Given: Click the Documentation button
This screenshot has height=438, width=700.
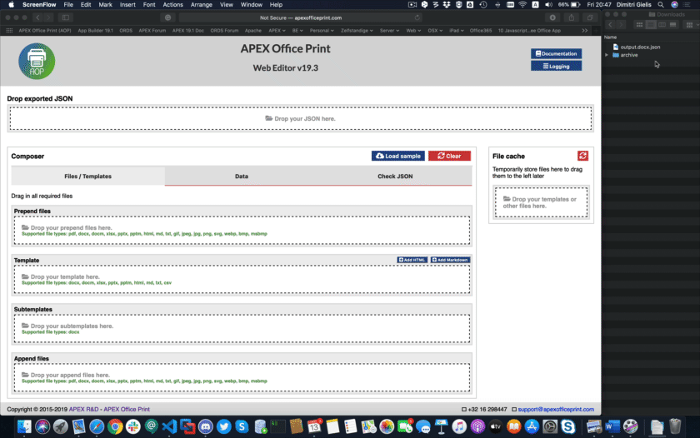Looking at the screenshot, I should pyautogui.click(x=557, y=53).
